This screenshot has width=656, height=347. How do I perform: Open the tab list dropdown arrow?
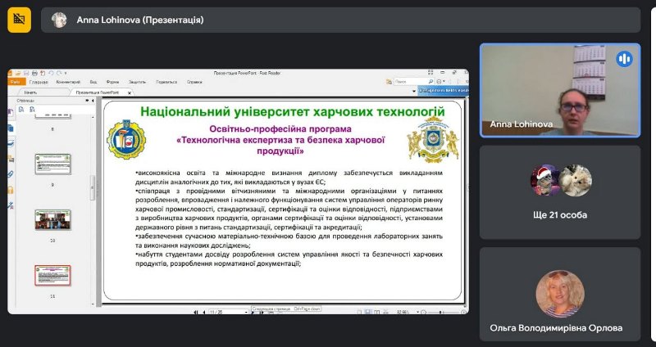414,91
